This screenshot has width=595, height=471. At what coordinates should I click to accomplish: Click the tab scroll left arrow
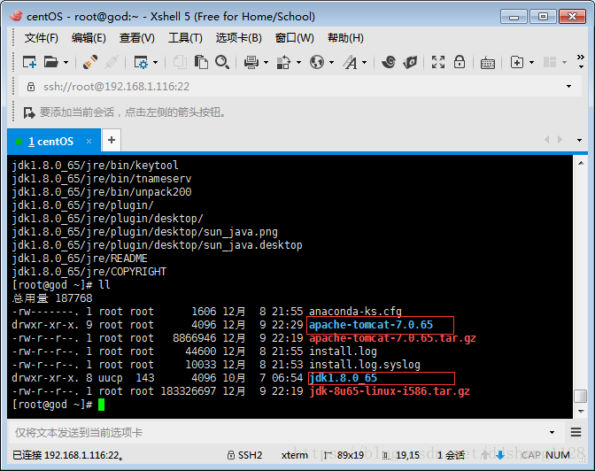coord(547,140)
